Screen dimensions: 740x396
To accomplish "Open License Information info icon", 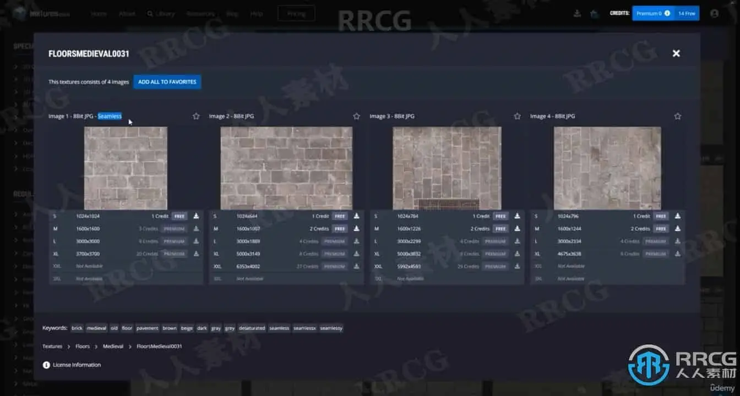I will pyautogui.click(x=46, y=365).
